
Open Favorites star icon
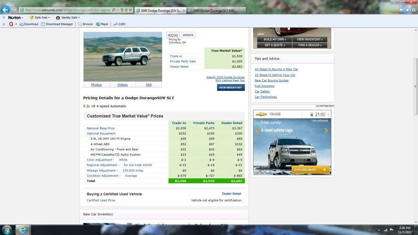pyautogui.click(x=407, y=10)
